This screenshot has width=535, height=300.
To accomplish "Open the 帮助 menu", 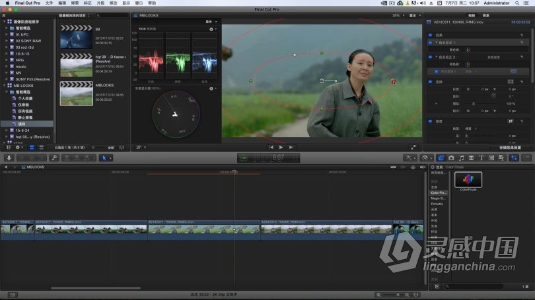I will click(x=152, y=3).
